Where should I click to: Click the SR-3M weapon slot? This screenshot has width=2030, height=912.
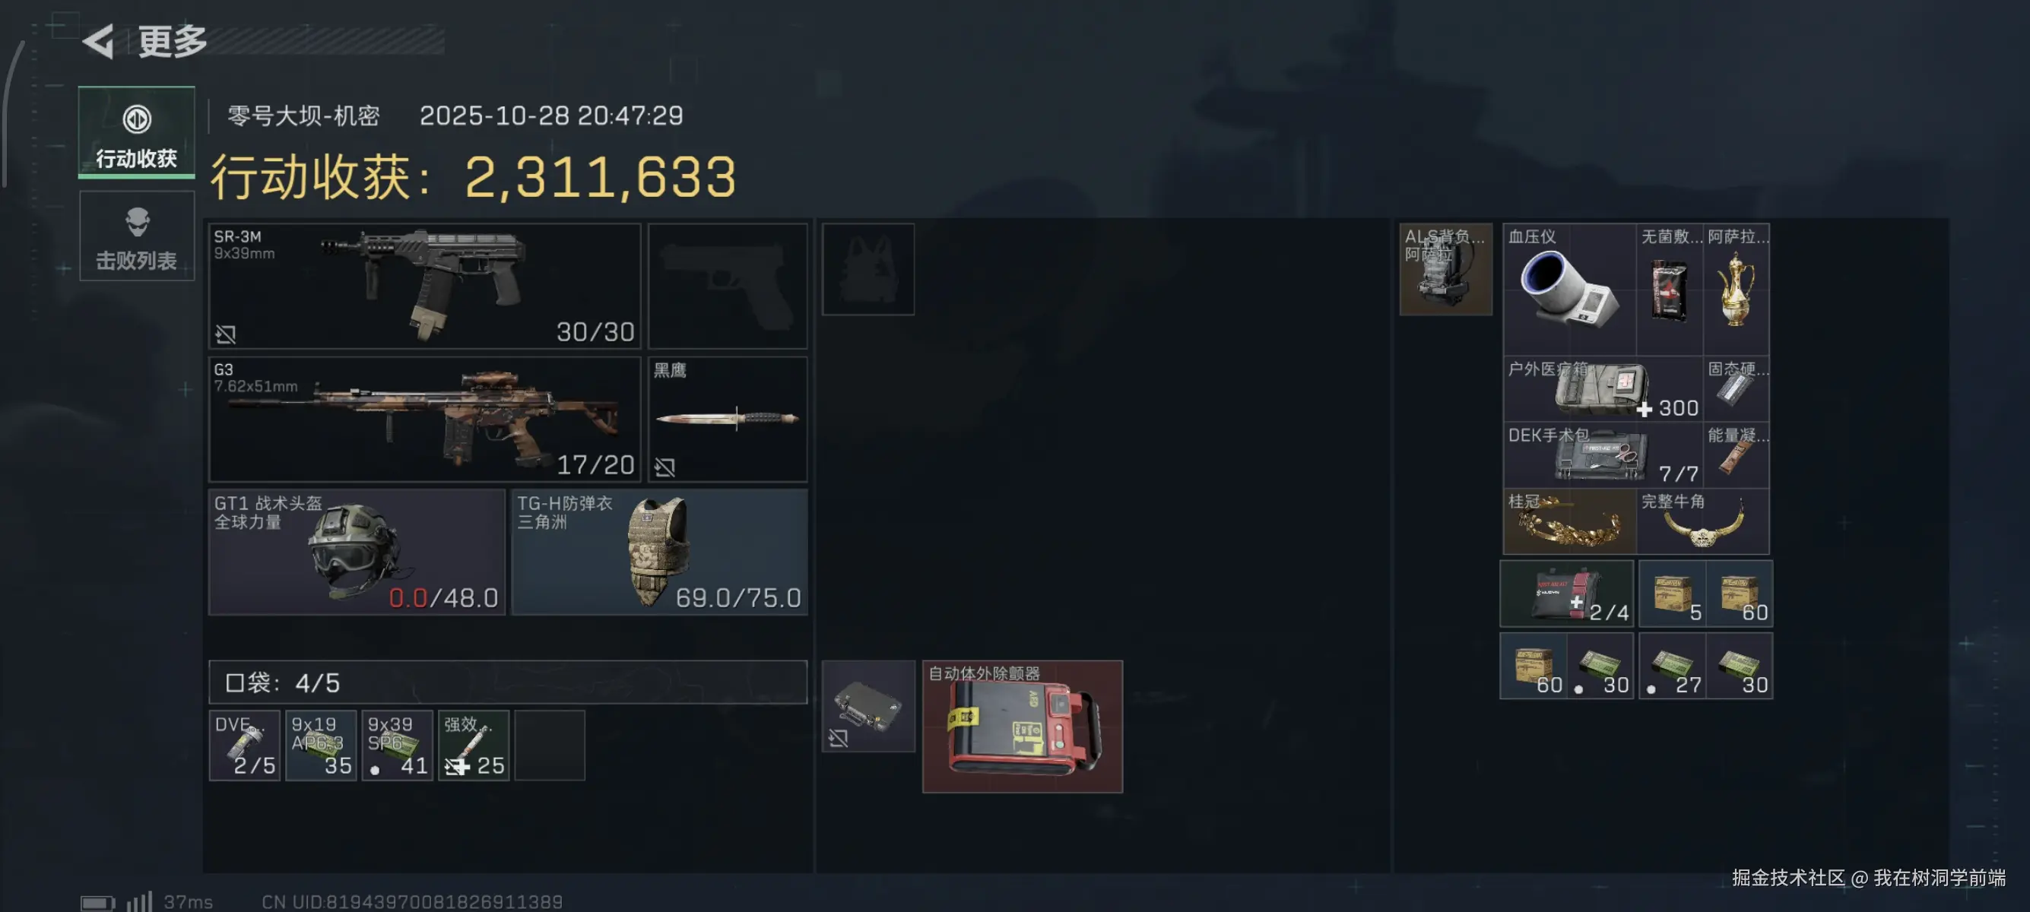(425, 286)
